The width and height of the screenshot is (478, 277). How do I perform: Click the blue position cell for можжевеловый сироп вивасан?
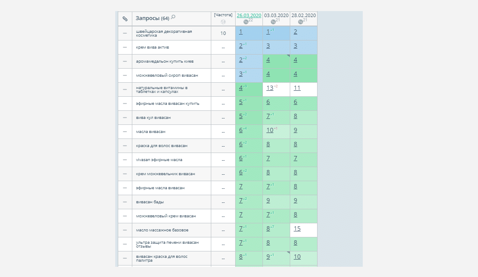pos(249,75)
